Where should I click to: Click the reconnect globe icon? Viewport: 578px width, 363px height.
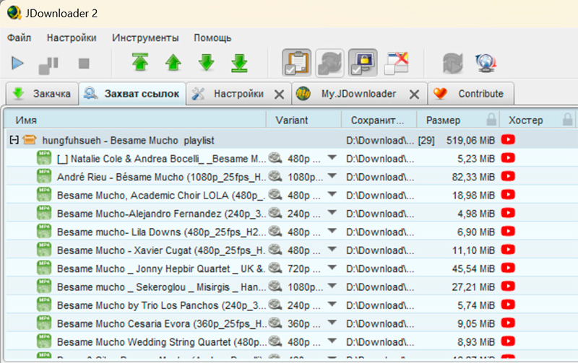pyautogui.click(x=484, y=64)
